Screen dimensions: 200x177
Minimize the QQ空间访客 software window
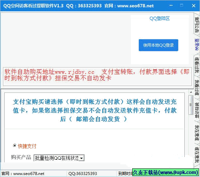(x=171, y=6)
